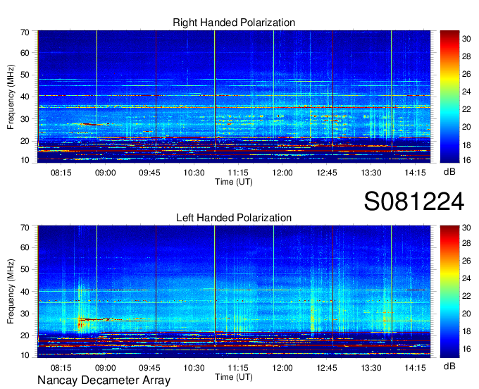Viewport: 479px width, 389px height.
Task: Click the 50 MHz tick of left-handed plot
Action: pyautogui.click(x=25, y=269)
